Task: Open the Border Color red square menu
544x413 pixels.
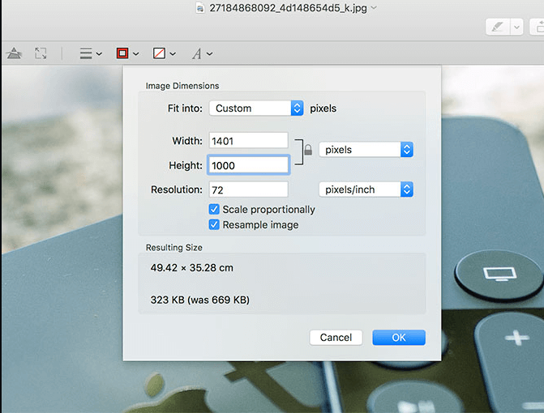Action: [126, 53]
